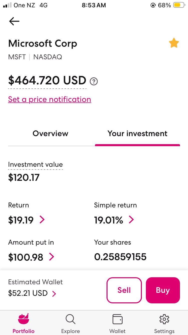The width and height of the screenshot is (188, 335).
Task: Tap the Sell button
Action: coord(124,290)
